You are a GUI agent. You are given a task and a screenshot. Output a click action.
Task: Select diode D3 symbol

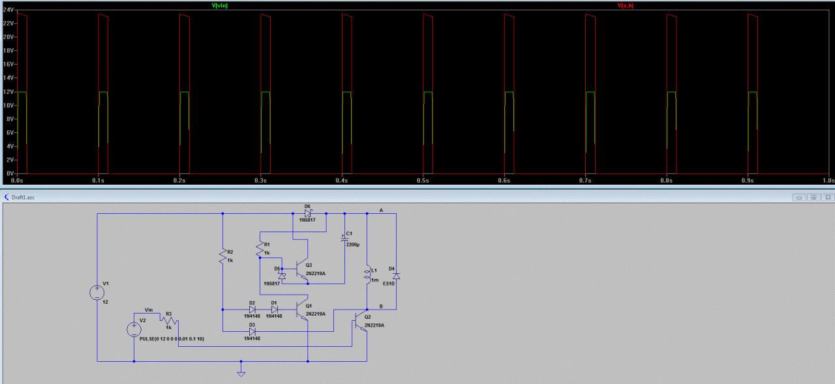tap(252, 331)
